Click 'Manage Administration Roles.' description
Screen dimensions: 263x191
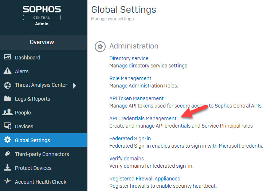(144, 86)
